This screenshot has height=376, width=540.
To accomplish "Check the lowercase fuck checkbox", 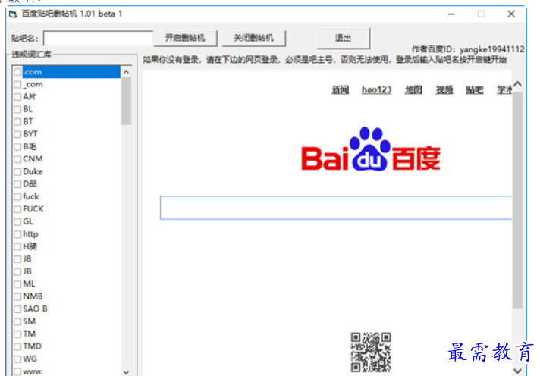I will (17, 196).
